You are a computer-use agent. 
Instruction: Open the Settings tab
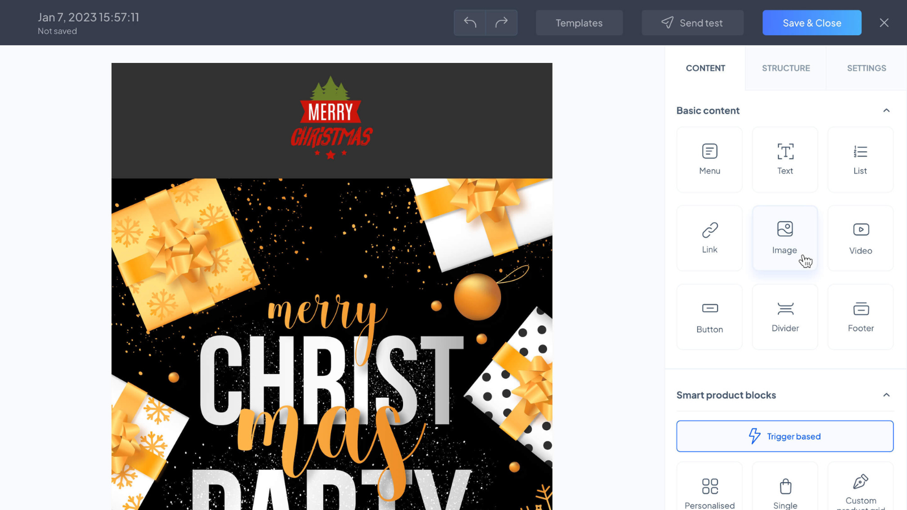click(x=866, y=68)
